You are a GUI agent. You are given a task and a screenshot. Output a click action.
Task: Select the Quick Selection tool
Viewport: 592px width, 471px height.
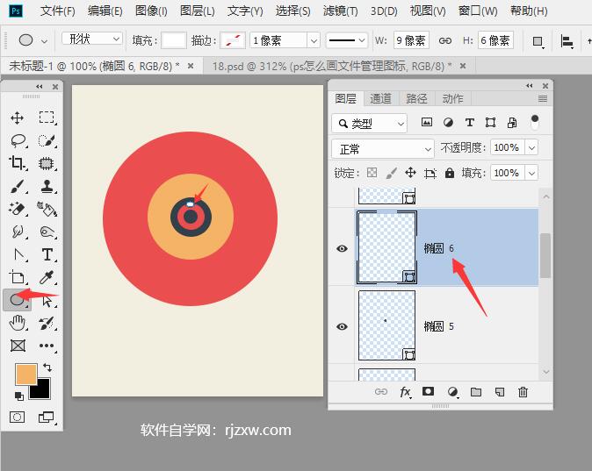pos(47,140)
